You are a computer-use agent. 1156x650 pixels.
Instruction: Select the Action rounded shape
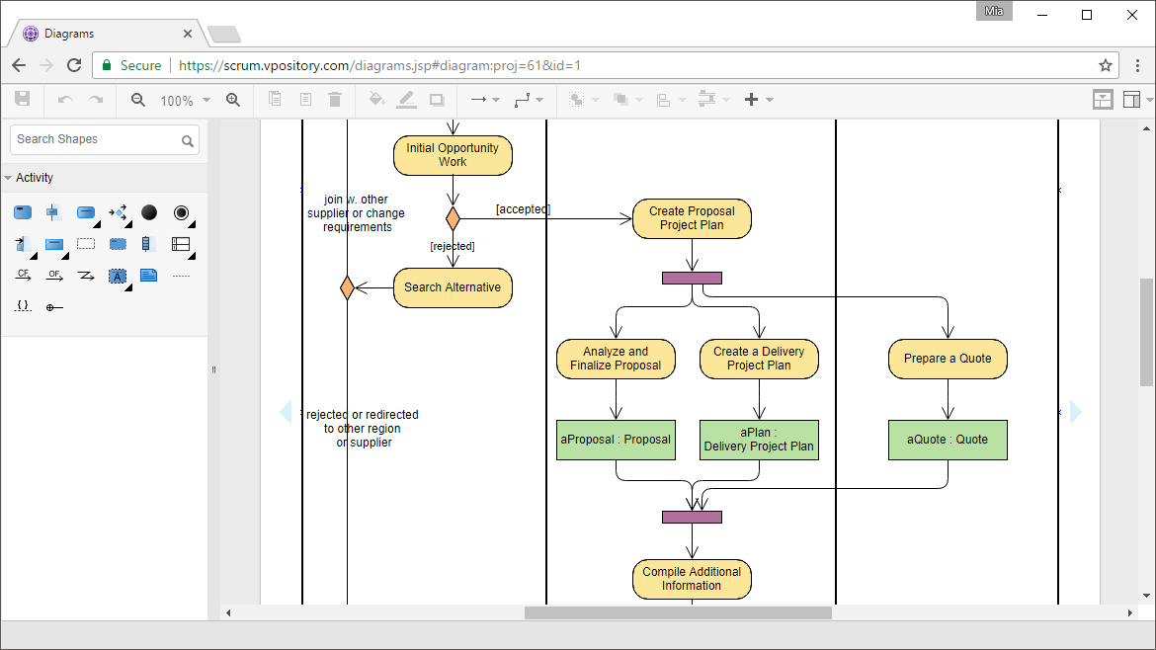[86, 212]
